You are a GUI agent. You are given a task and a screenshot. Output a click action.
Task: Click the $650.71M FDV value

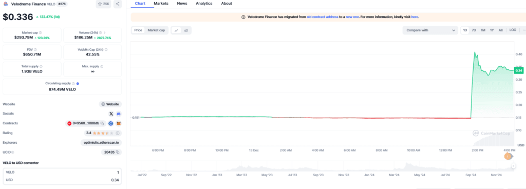coord(32,54)
